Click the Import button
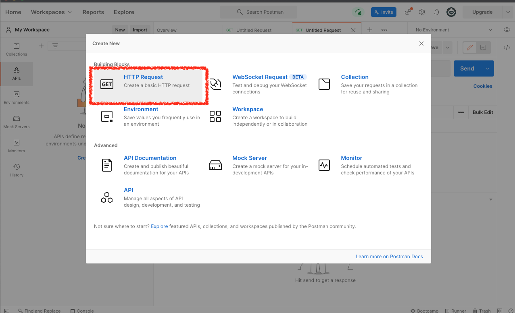This screenshot has height=313, width=515. click(x=140, y=30)
